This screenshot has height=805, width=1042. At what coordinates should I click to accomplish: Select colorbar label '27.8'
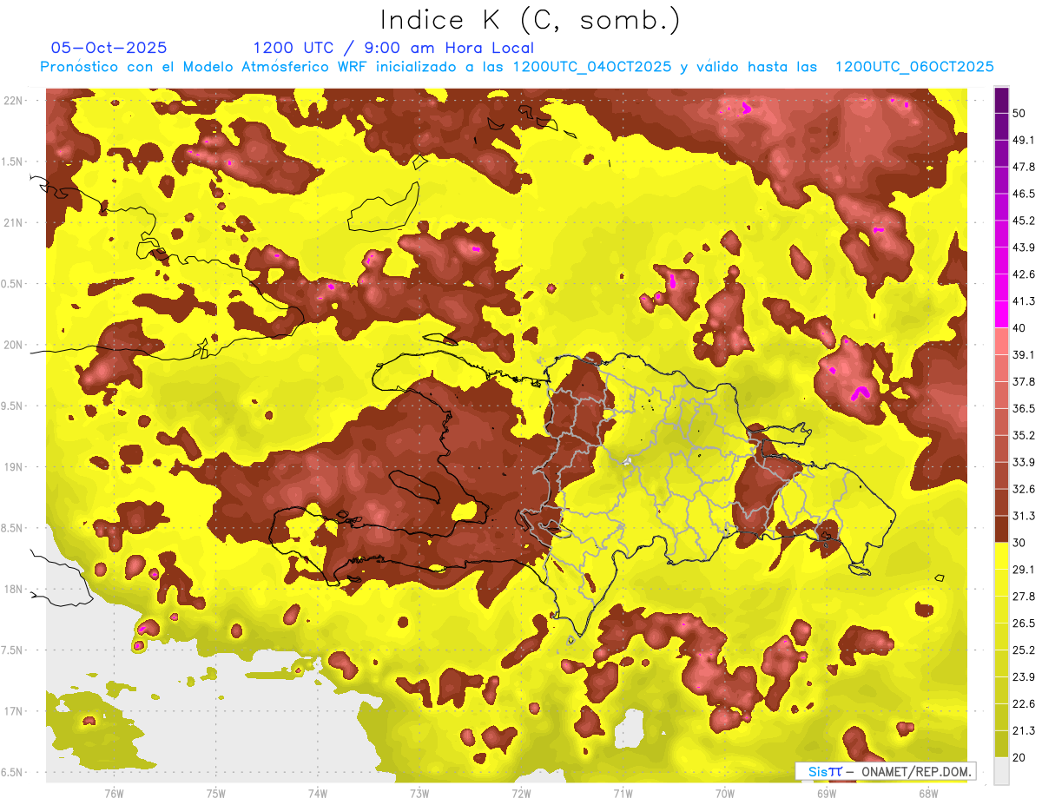coord(1023,597)
